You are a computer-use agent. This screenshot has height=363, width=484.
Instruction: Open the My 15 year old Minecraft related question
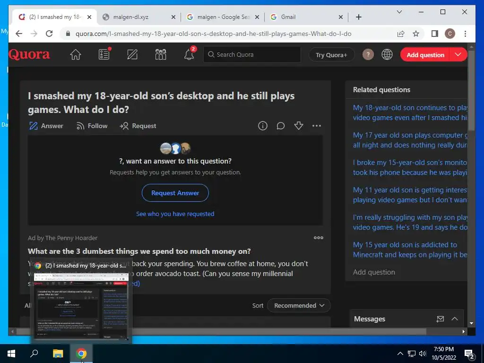click(x=410, y=250)
